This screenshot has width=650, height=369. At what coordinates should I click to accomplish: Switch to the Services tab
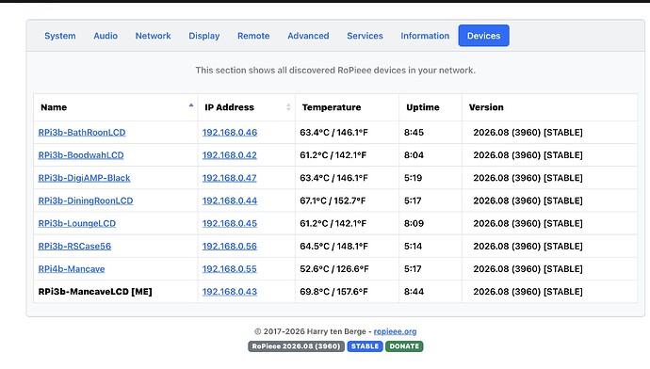[x=365, y=36]
